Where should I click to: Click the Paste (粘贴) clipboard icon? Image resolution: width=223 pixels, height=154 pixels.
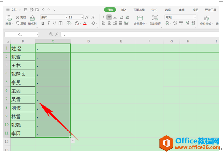tap(9, 18)
